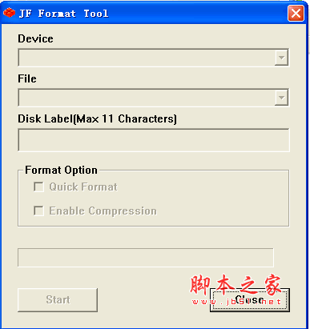The image size is (310, 329).
Task: Click the Quick Format label text
Action: [x=83, y=187]
